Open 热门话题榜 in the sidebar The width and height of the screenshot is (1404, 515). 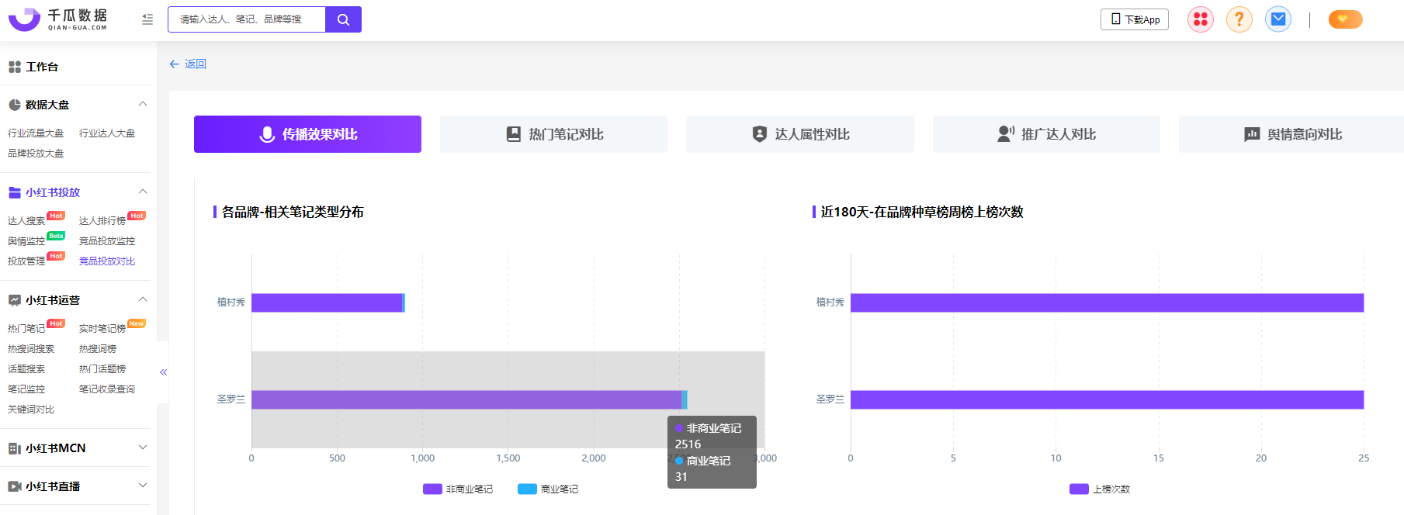(x=102, y=369)
